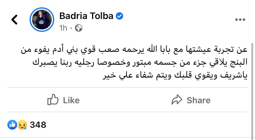Image resolution: width=255 pixels, height=140 pixels.
Task: Click the vertical scrollbar on the right
Action: point(253,91)
